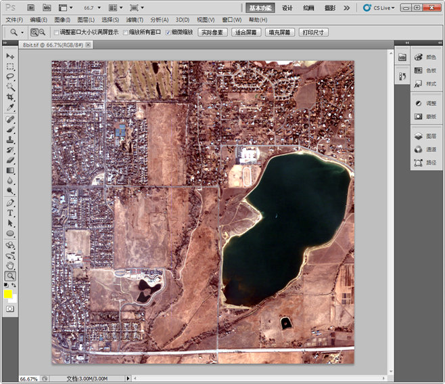Select the Eyedropper tool
The height and width of the screenshot is (384, 445).
(x=10, y=107)
